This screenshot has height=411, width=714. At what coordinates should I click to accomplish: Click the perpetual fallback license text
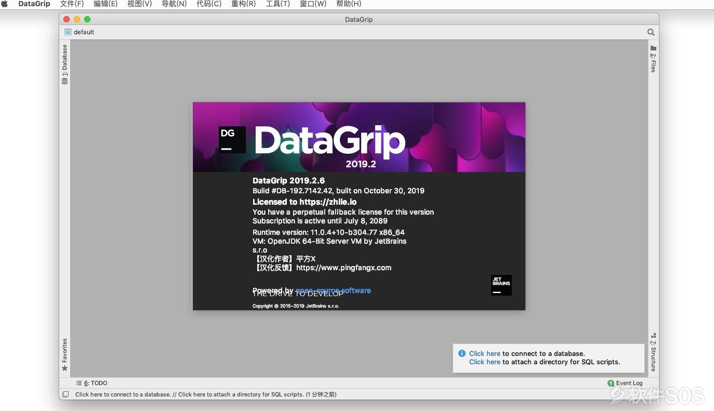tap(343, 212)
